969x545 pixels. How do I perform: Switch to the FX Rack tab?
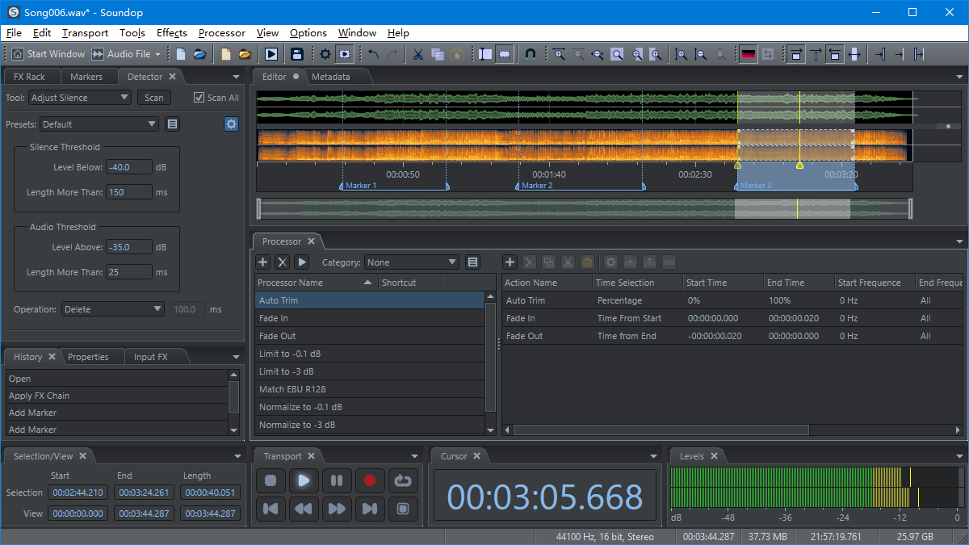click(30, 77)
